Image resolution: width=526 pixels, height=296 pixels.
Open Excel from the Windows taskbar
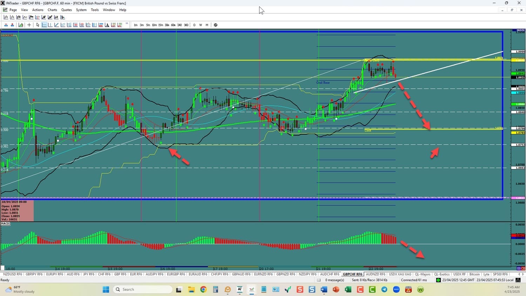pos(348,289)
